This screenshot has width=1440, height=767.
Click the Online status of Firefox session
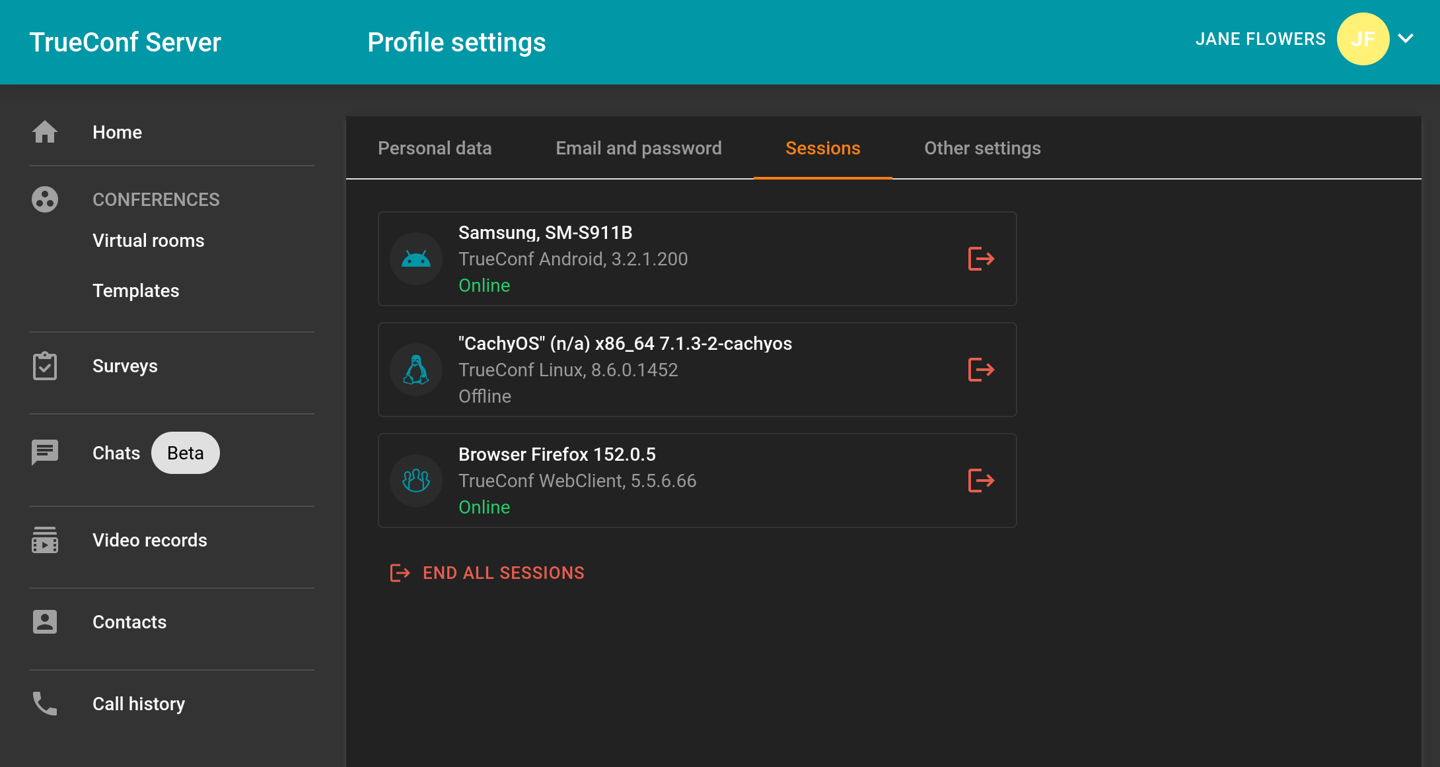tap(484, 507)
